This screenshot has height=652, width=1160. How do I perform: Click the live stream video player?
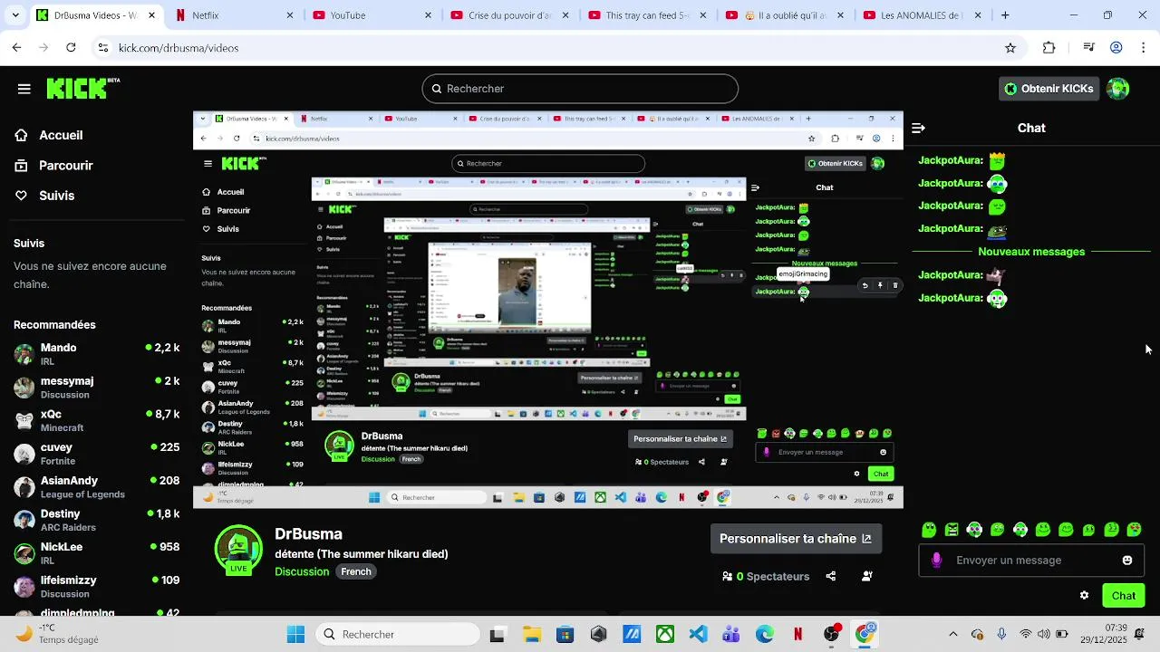pos(548,310)
